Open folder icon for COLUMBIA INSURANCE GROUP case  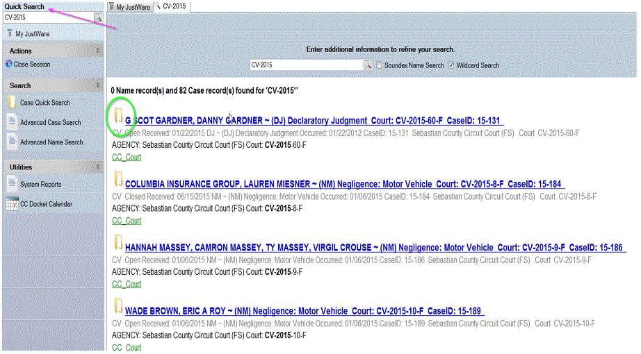[118, 178]
